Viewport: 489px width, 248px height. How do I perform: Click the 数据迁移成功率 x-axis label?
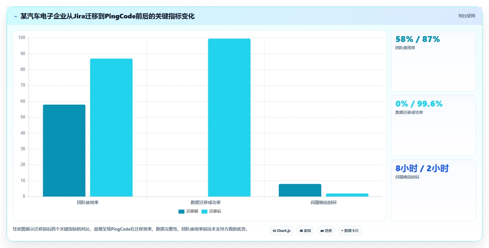[206, 202]
